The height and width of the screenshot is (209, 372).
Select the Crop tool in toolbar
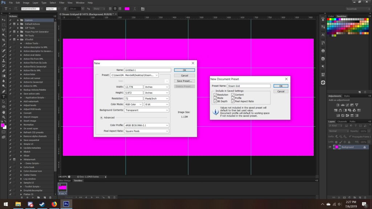pyautogui.click(x=4, y=40)
